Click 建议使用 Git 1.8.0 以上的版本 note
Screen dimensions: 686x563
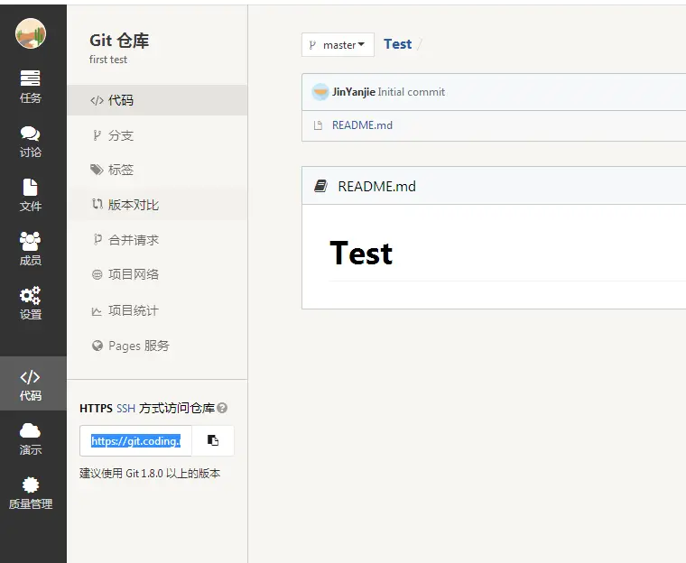150,474
